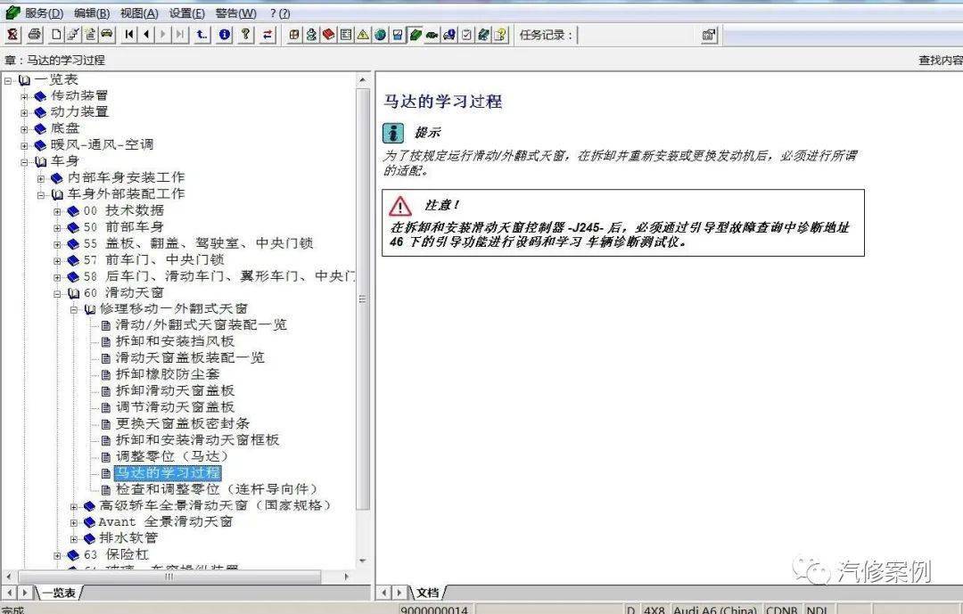Collapse the 车身 tree branch
The height and width of the screenshot is (614, 963).
point(24,162)
